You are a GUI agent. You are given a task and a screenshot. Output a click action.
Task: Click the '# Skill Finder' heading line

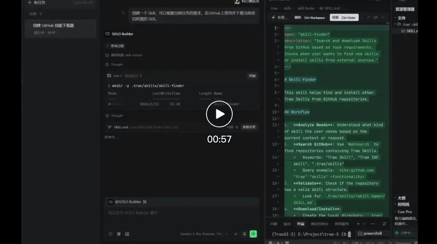coord(300,79)
